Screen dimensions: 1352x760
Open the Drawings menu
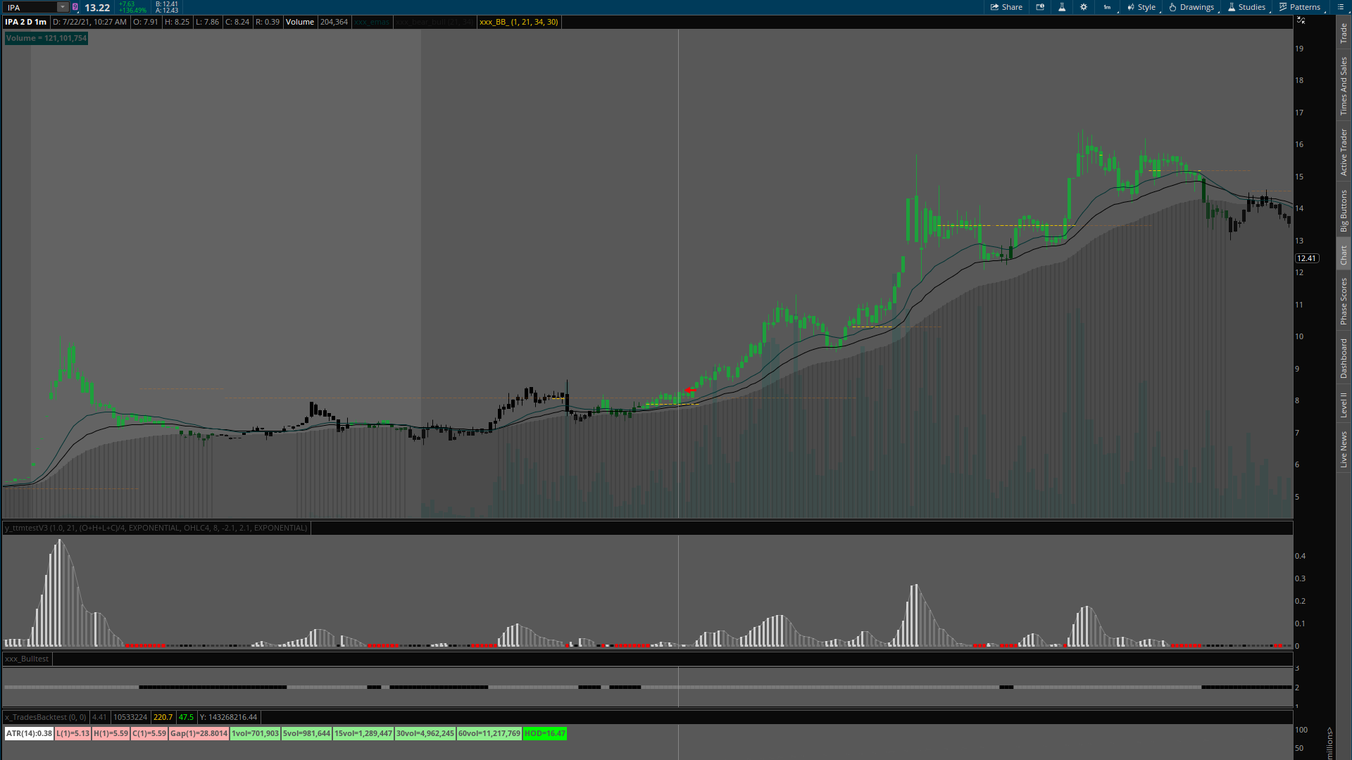tap(1191, 7)
